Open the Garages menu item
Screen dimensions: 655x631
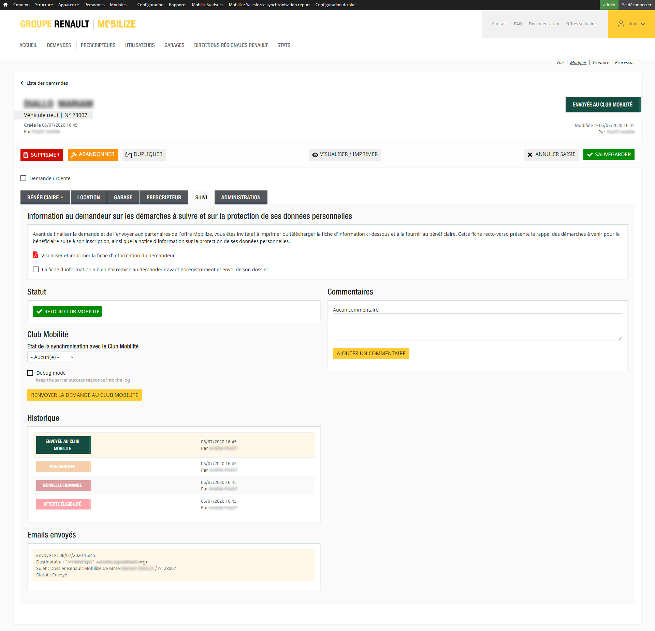pos(174,45)
